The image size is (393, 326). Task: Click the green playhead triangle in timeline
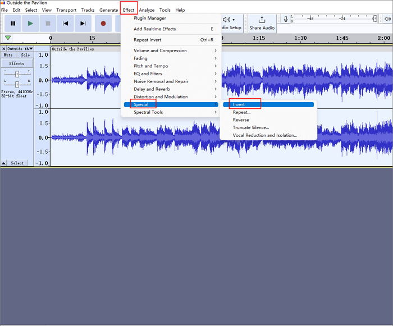click(8, 38)
